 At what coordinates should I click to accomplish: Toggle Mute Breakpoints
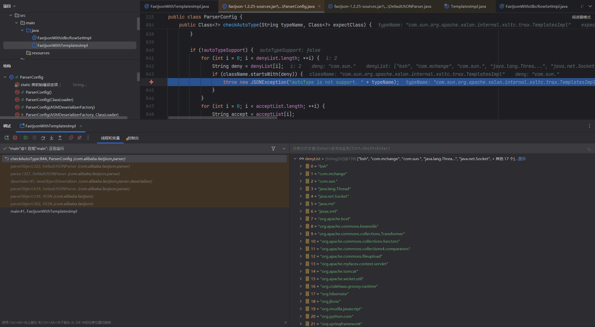(x=80, y=138)
